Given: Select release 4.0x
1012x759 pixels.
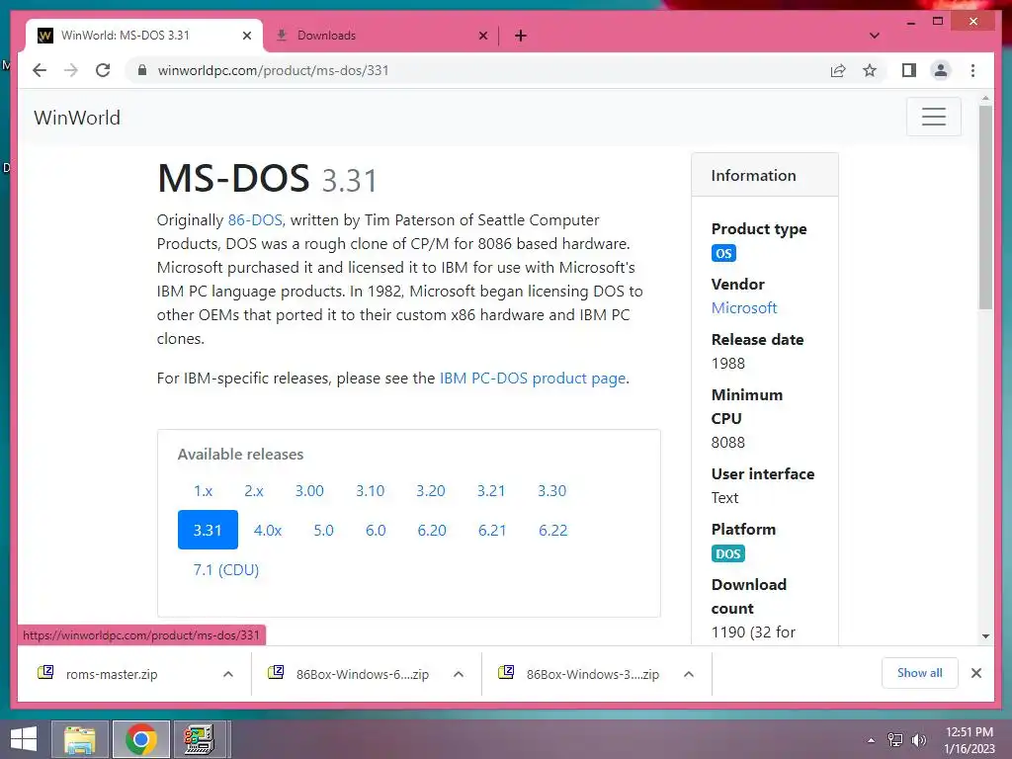Looking at the screenshot, I should click(x=268, y=530).
